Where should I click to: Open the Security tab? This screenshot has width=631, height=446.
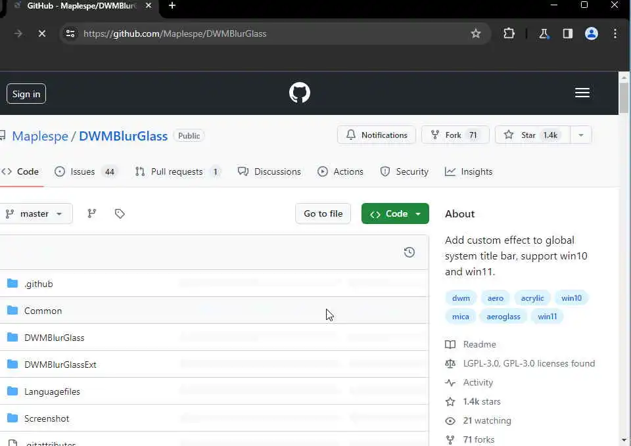[404, 171]
